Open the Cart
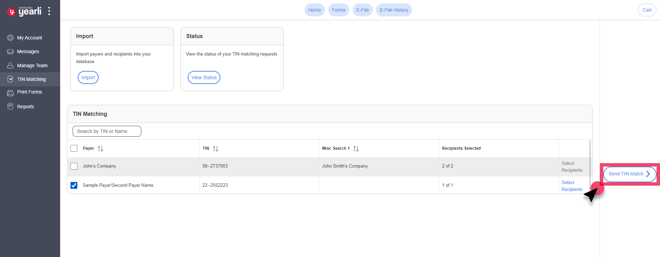 (x=647, y=10)
